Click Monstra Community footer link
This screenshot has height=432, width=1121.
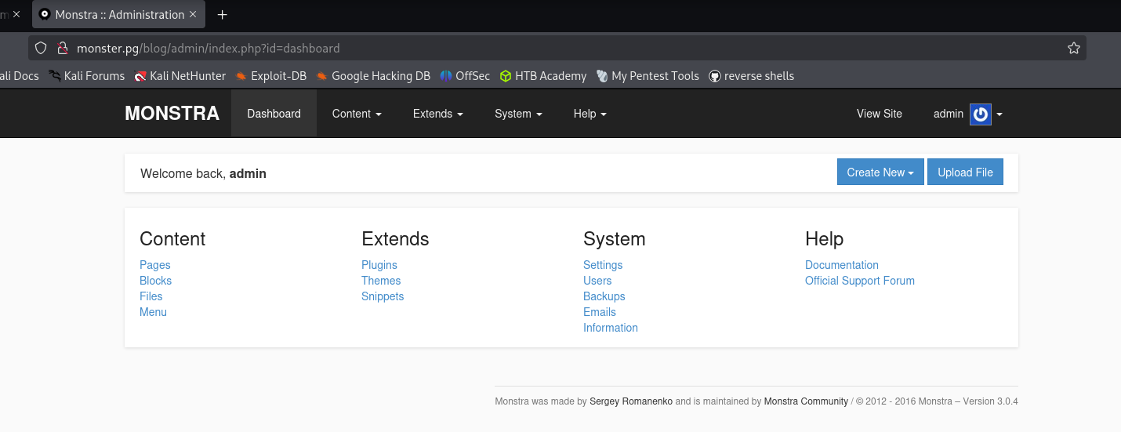[x=806, y=401]
